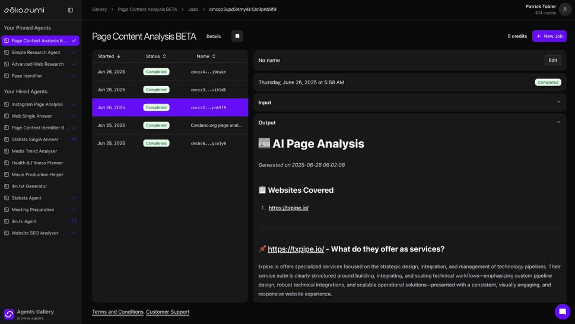Toggle the sidebar collapse icon
Image resolution: width=575 pixels, height=324 pixels.
point(71,10)
